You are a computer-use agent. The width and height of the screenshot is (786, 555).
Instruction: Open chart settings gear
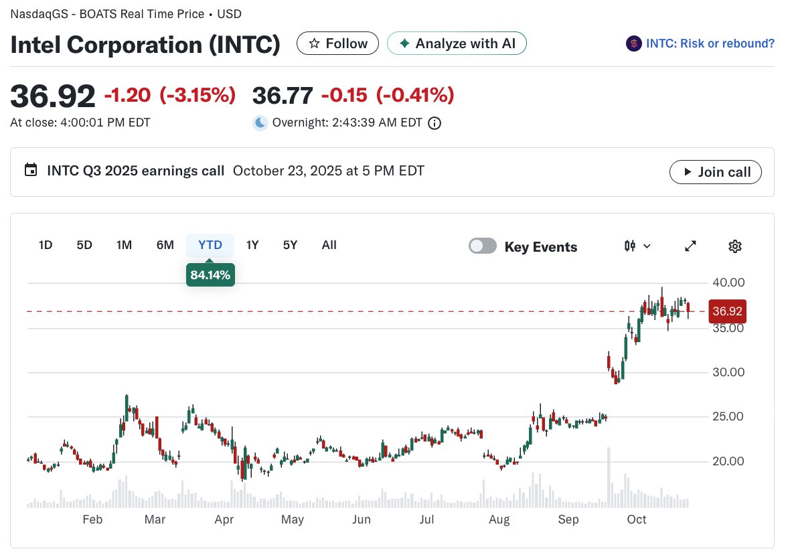pyautogui.click(x=735, y=246)
